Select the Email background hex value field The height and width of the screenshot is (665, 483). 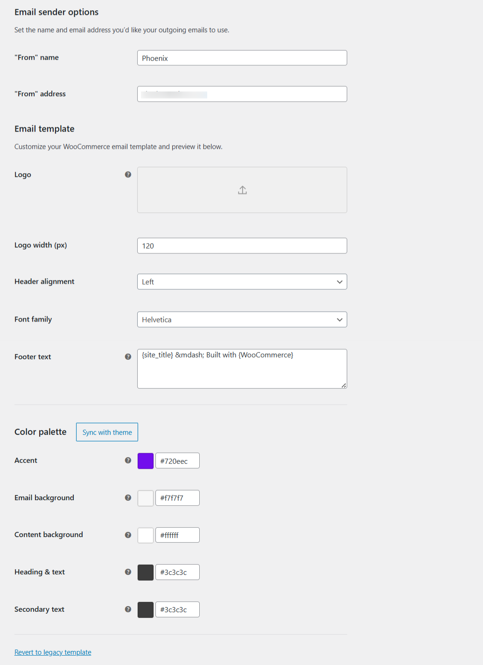(177, 498)
